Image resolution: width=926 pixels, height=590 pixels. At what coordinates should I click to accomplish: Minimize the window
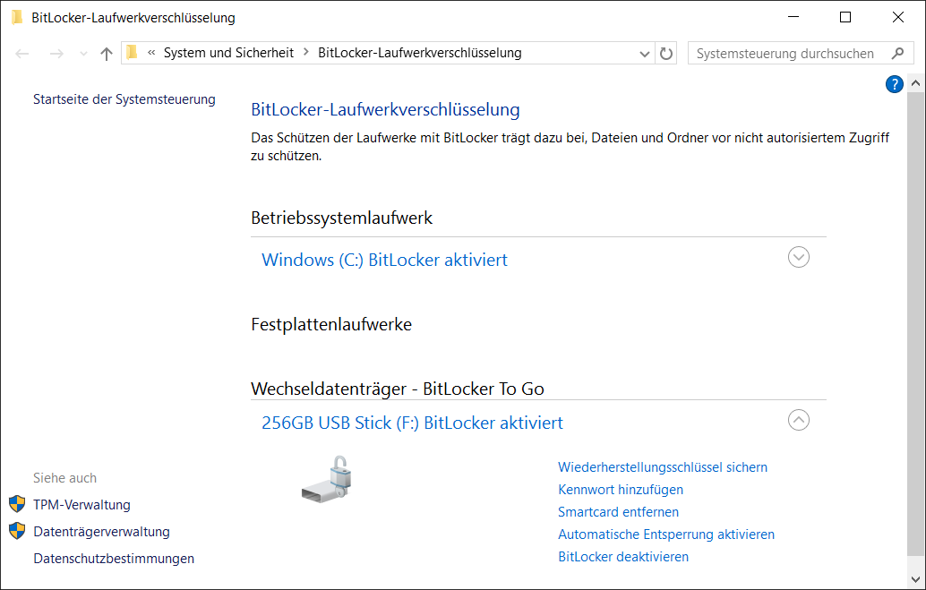(793, 17)
